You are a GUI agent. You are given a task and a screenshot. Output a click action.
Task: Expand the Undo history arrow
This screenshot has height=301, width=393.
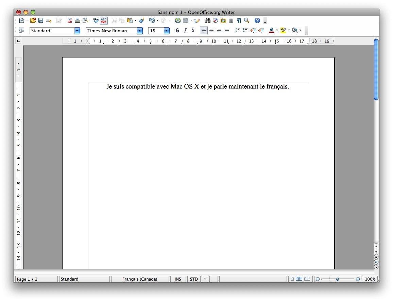click(x=157, y=20)
